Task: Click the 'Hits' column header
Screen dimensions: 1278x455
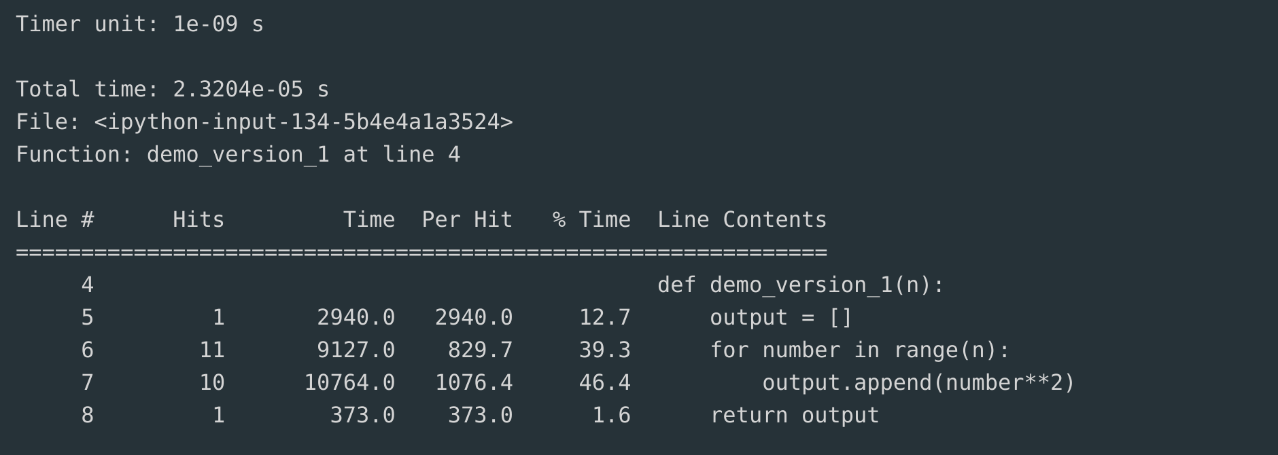Action: pyautogui.click(x=198, y=220)
